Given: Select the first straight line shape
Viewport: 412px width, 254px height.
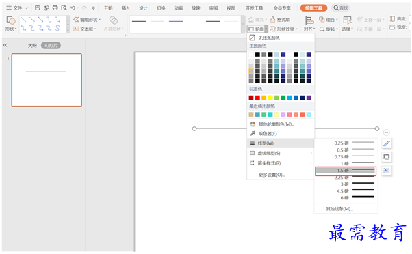Looking at the screenshot, I should pyautogui.click(x=23, y=19).
